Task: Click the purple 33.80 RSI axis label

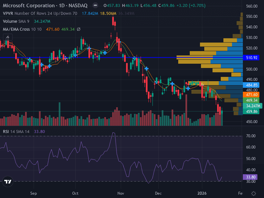Action: tap(250, 177)
